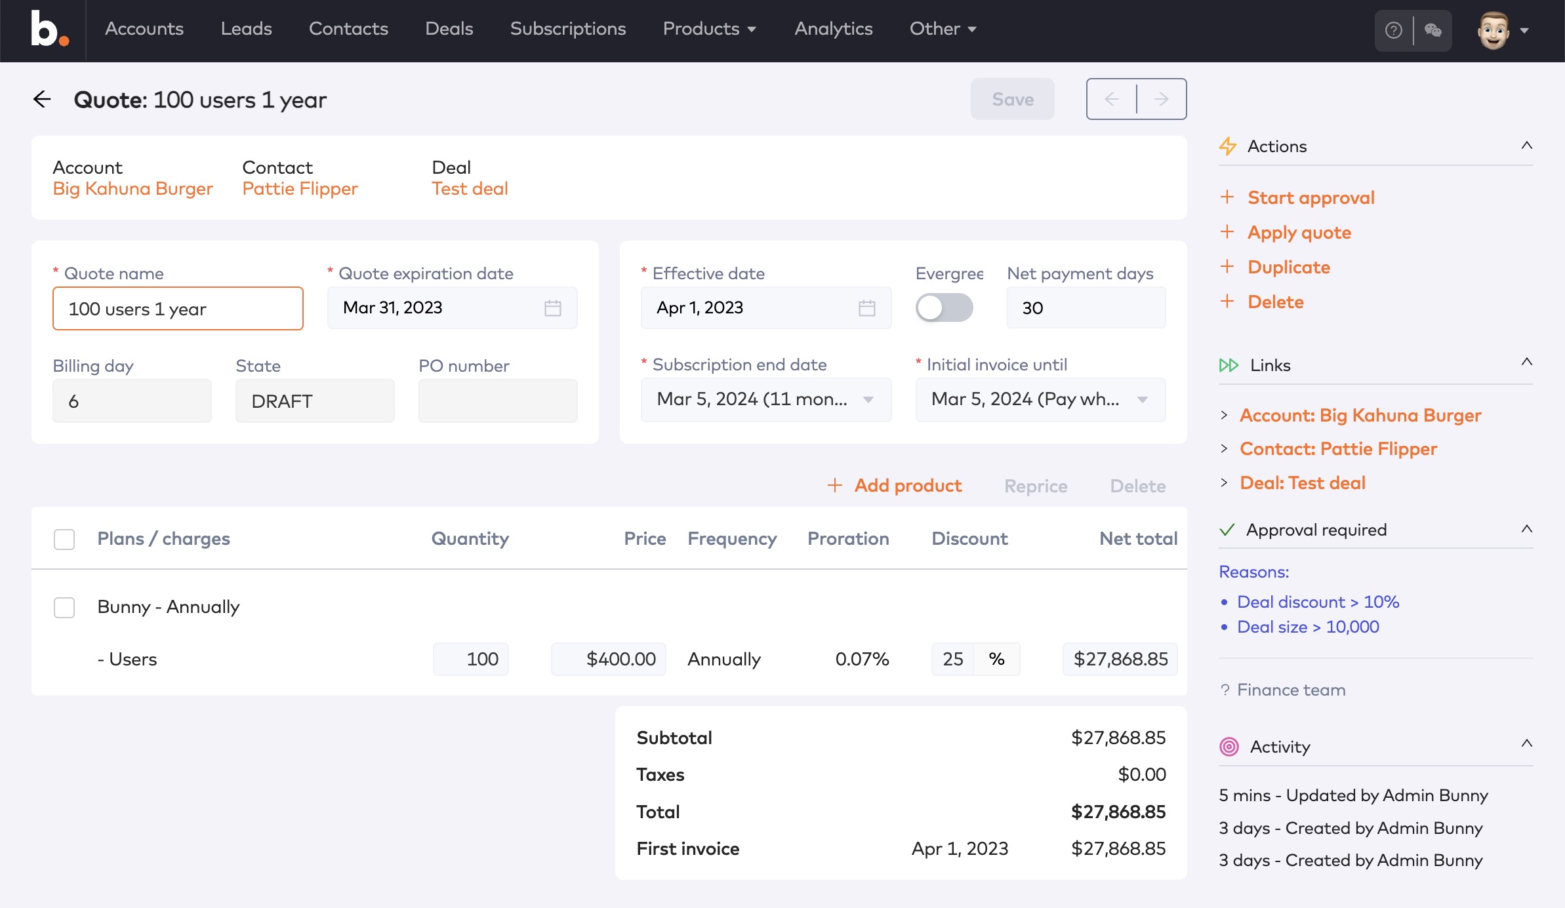Click the Quote name input field
Viewport: 1565px width, 908px height.
[178, 308]
